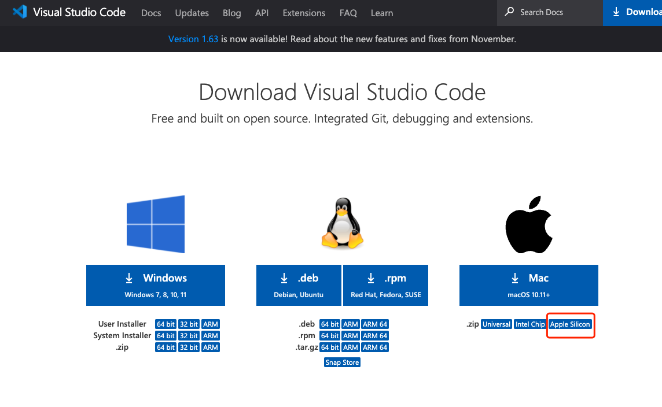Click the blue Windows logo
The width and height of the screenshot is (662, 407).
(x=156, y=224)
